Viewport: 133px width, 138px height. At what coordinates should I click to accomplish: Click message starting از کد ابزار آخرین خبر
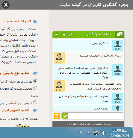83,73
